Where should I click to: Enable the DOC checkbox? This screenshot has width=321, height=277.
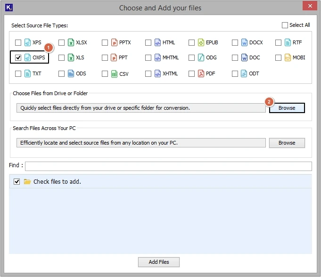tap(235, 57)
